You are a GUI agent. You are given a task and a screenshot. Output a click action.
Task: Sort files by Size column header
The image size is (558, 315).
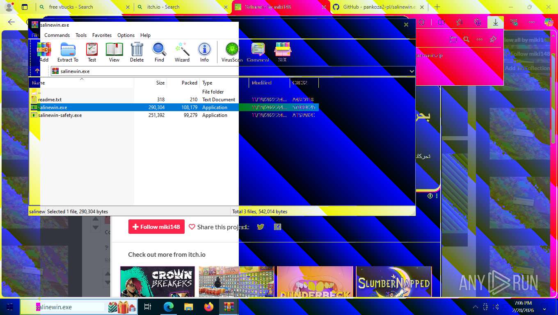coord(151,83)
